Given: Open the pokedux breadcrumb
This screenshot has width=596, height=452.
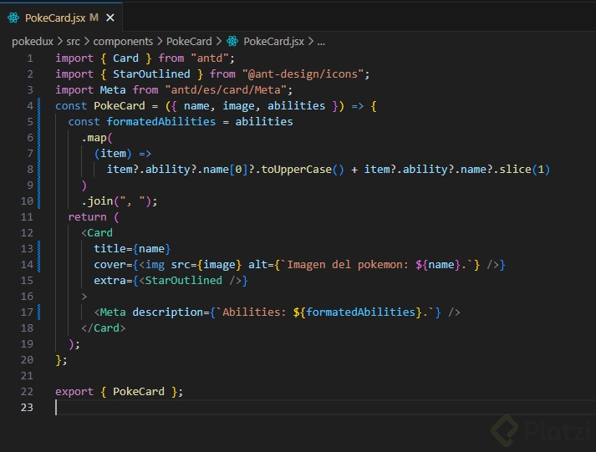Looking at the screenshot, I should tap(33, 42).
